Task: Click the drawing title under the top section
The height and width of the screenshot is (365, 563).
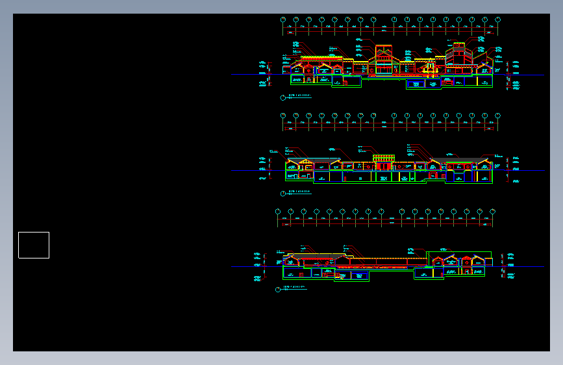Action: click(299, 95)
